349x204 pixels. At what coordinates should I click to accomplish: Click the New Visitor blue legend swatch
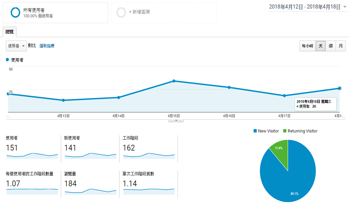click(255, 131)
